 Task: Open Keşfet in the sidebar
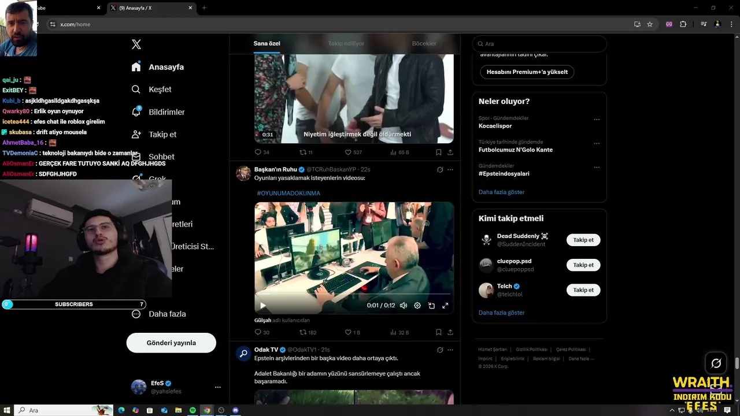(151, 90)
